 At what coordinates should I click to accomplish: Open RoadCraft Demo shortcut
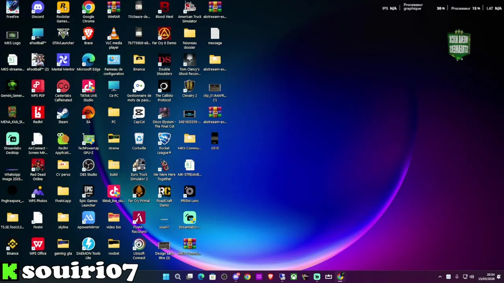coord(164,197)
